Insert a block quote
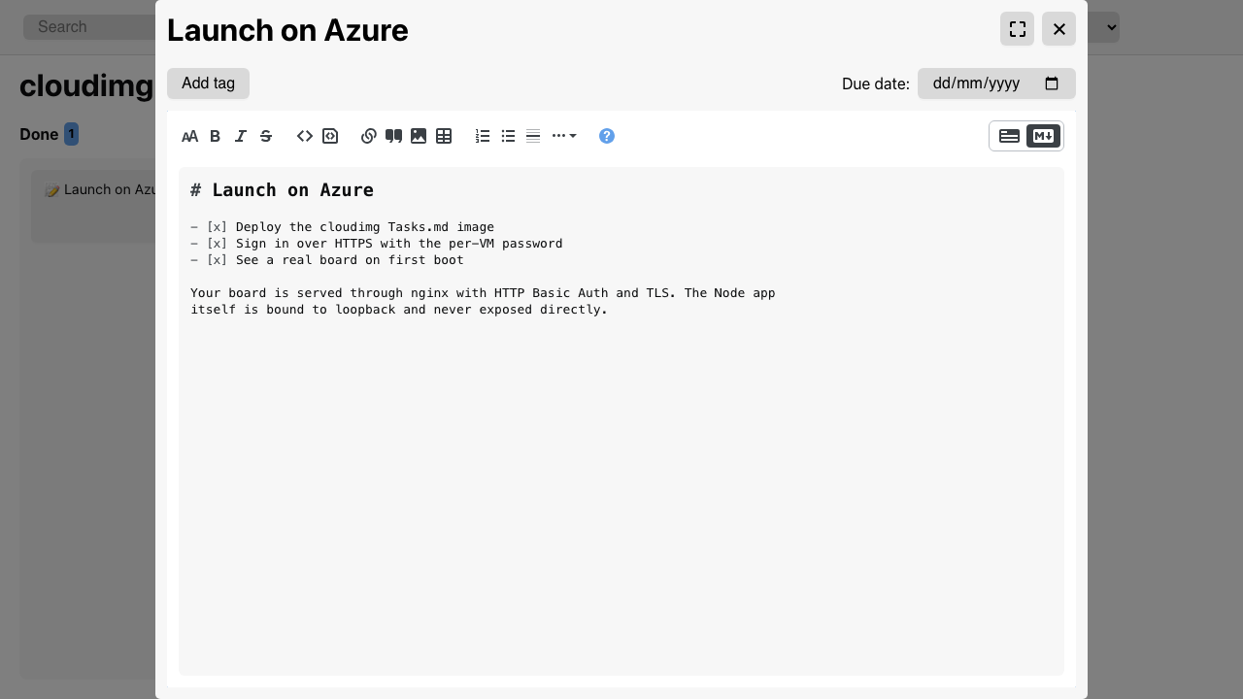This screenshot has width=1243, height=699. click(393, 136)
